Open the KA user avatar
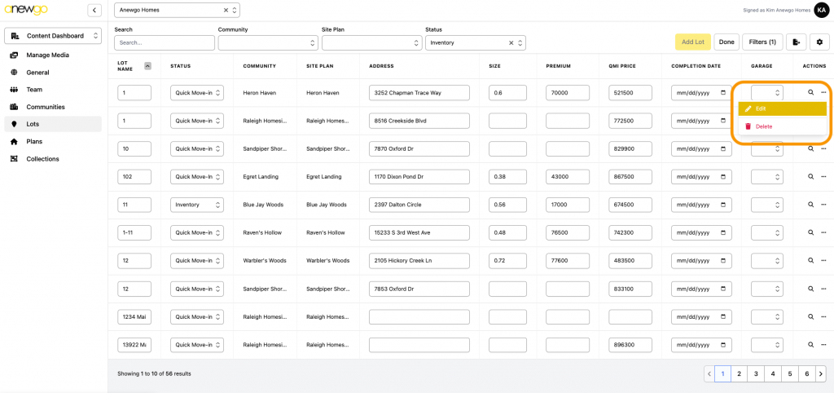The width and height of the screenshot is (834, 393). [821, 10]
